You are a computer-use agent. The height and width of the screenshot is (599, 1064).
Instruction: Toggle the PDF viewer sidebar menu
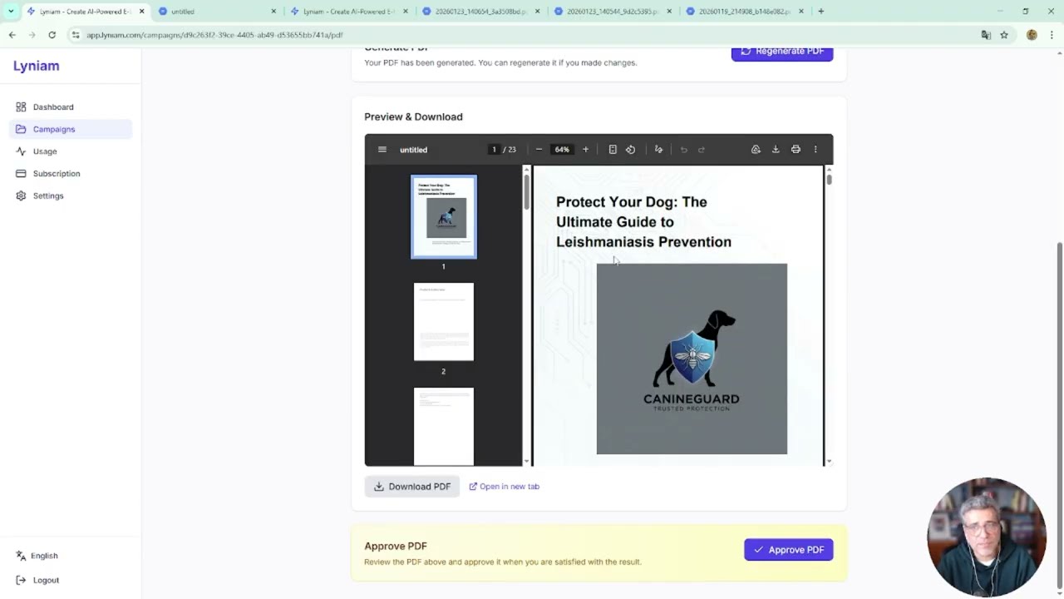(382, 150)
